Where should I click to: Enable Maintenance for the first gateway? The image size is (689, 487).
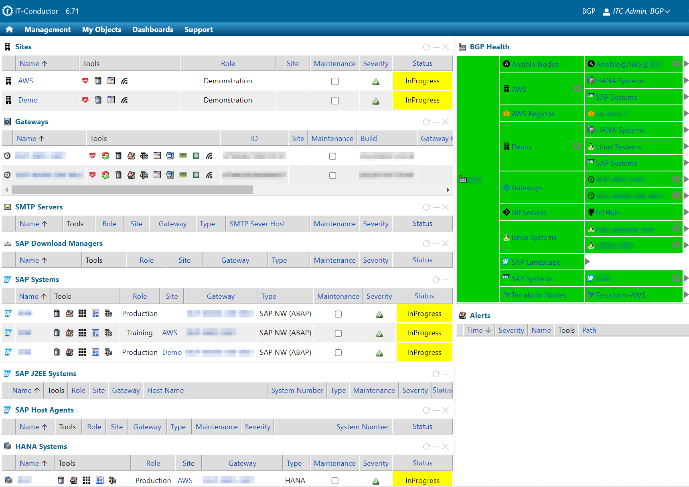point(332,156)
